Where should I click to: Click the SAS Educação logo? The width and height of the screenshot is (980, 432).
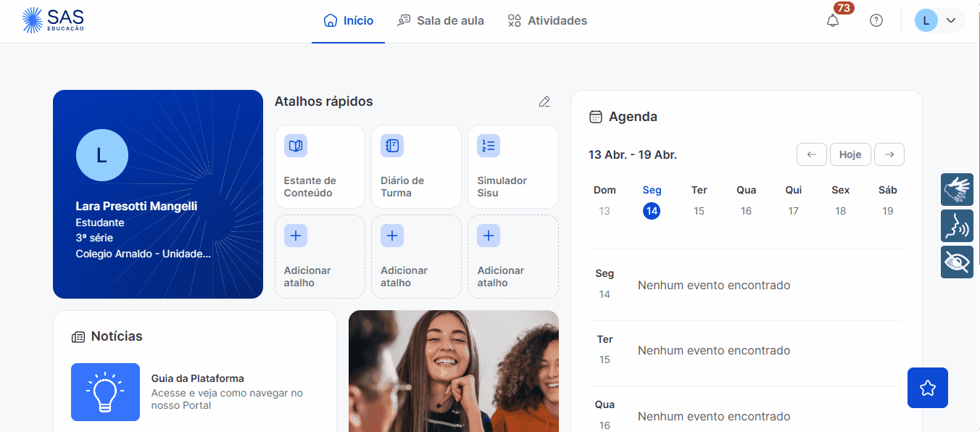point(53,20)
